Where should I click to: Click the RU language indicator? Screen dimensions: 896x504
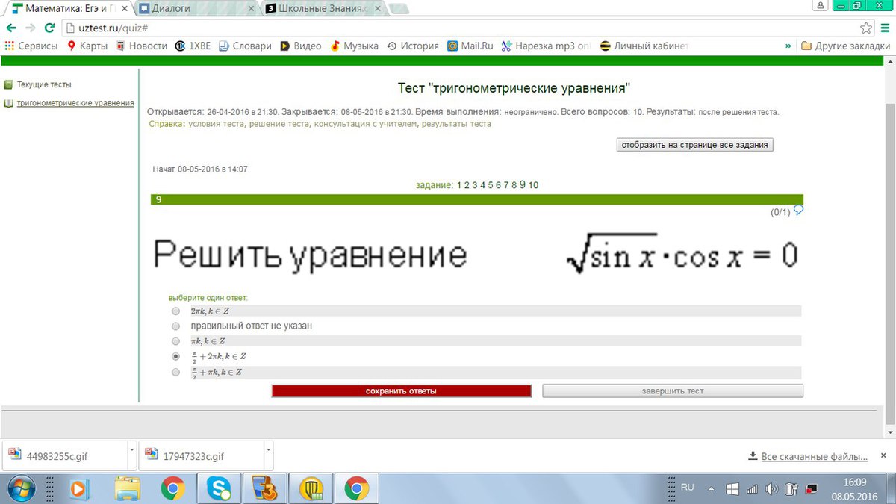tap(688, 487)
